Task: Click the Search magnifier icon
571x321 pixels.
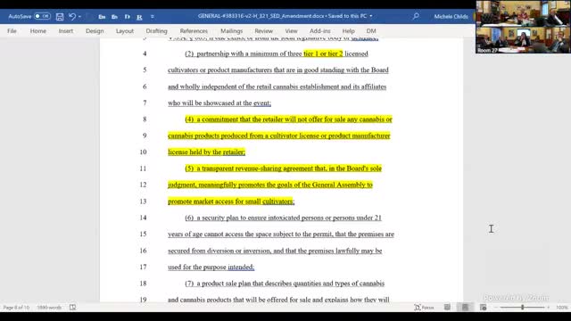Action: 416,16
